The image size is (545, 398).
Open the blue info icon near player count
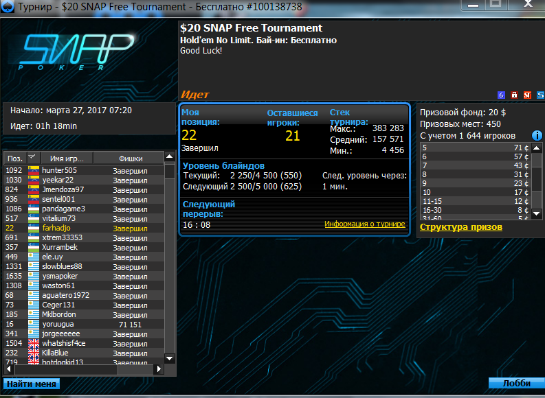(537, 135)
